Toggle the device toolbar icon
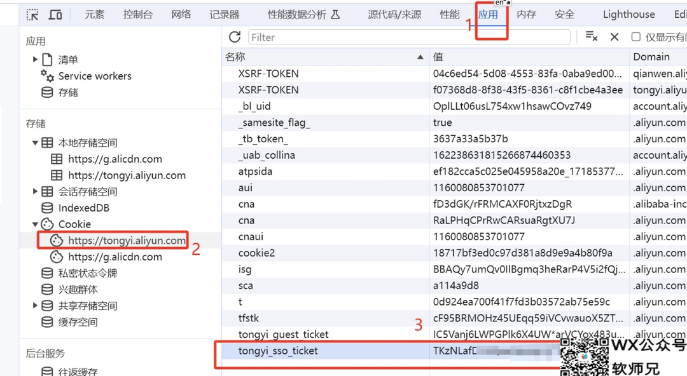The image size is (687, 376). 55,15
